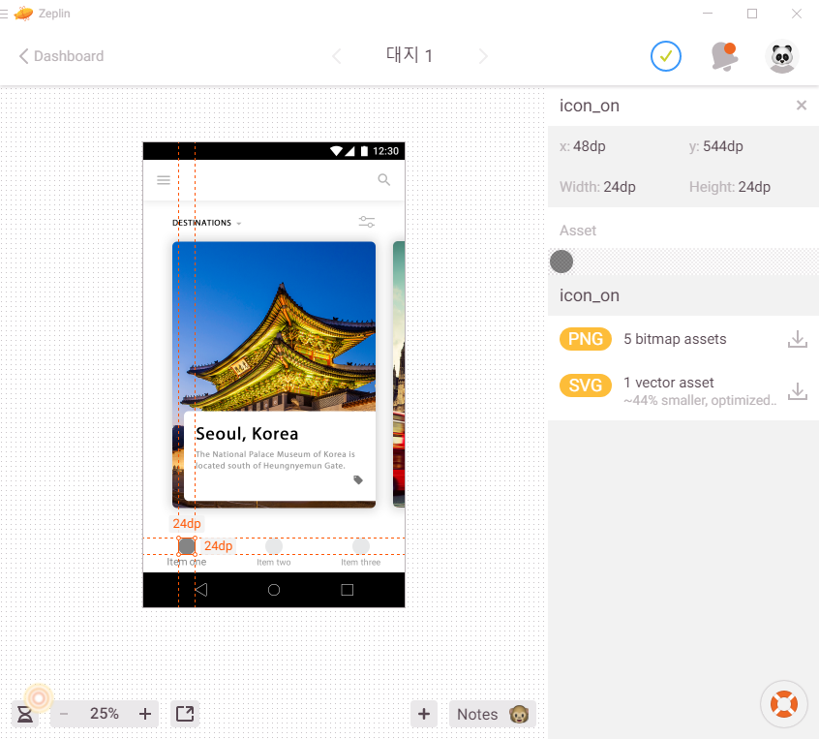Open the hourglass version history icon

click(24, 714)
